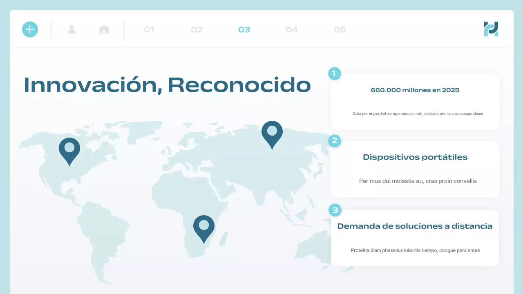Click the numbered badge 3 beside the third card
The height and width of the screenshot is (294, 523).
click(x=335, y=210)
